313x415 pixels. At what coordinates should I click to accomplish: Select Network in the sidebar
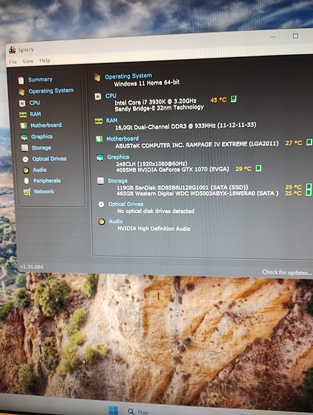coord(44,191)
